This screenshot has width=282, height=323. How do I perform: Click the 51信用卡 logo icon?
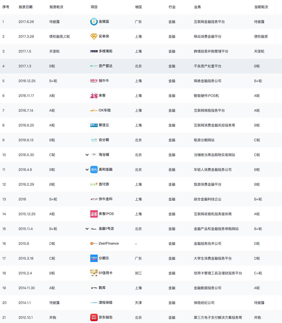[94, 273]
